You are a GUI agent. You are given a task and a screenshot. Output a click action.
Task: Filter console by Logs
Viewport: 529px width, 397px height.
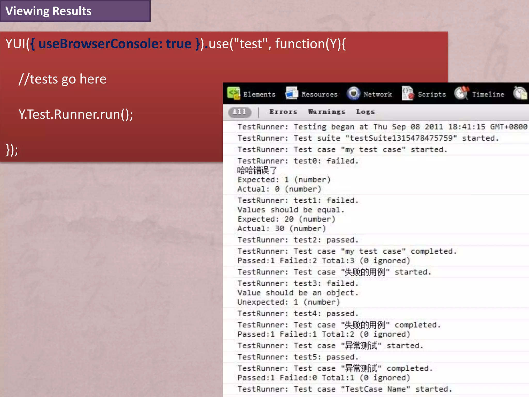pyautogui.click(x=365, y=112)
